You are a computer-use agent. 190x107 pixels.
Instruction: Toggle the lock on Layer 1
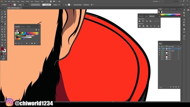coord(161,59)
